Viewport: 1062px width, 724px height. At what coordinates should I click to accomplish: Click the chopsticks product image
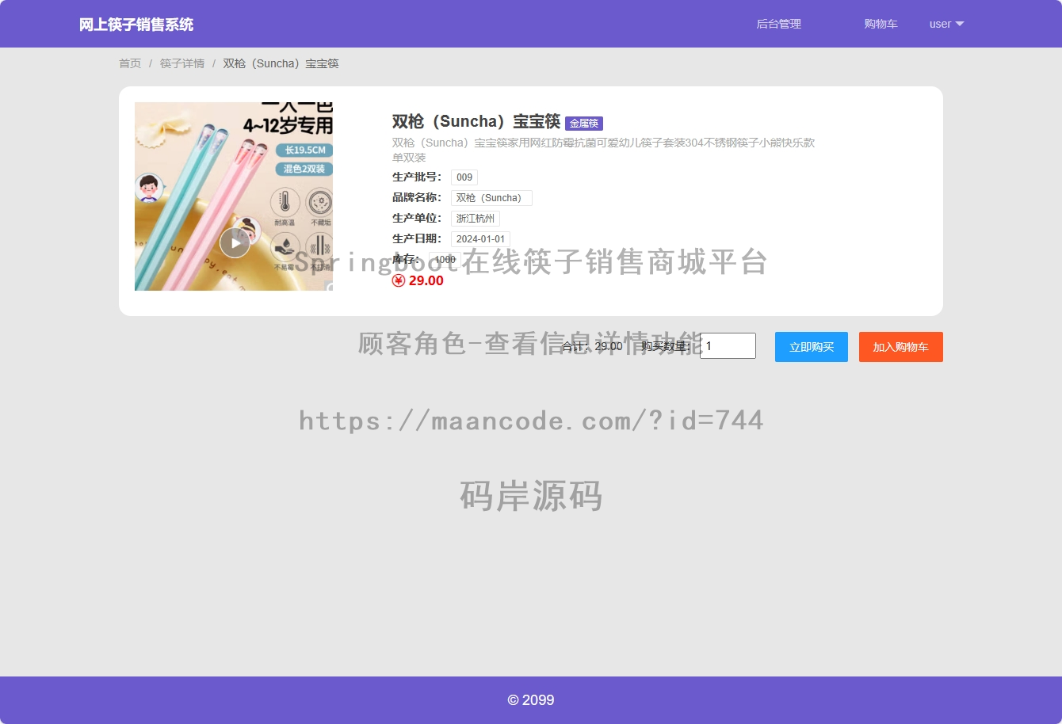pos(234,196)
